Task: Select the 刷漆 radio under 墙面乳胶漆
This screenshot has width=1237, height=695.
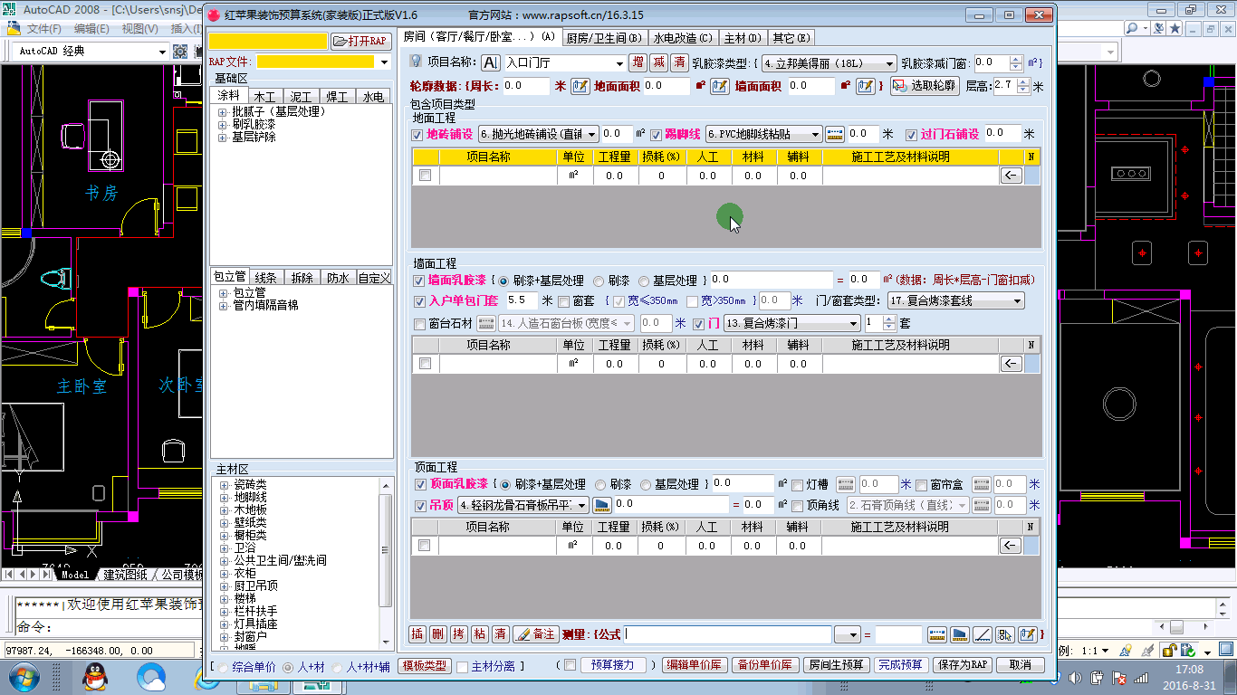Action: click(x=599, y=281)
